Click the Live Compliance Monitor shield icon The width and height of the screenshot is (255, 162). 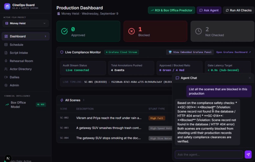(x=62, y=52)
